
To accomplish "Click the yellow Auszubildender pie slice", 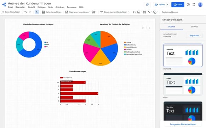I will click(101, 59).
